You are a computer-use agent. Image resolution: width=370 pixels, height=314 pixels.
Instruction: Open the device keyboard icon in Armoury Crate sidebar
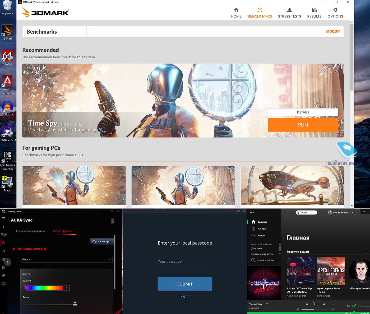[3, 235]
